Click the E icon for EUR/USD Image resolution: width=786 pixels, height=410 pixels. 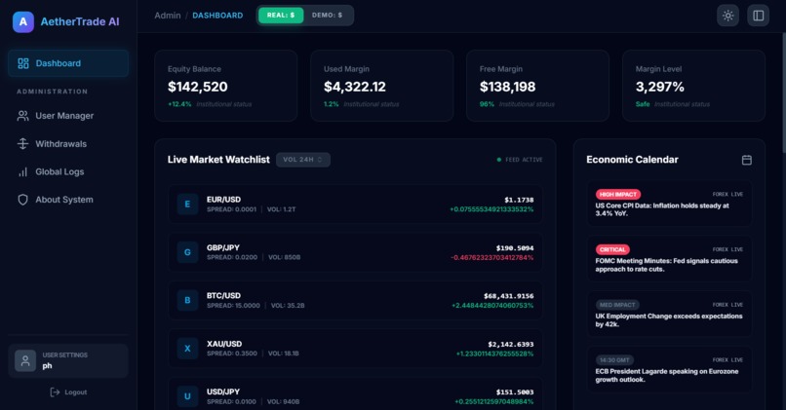pyautogui.click(x=187, y=205)
